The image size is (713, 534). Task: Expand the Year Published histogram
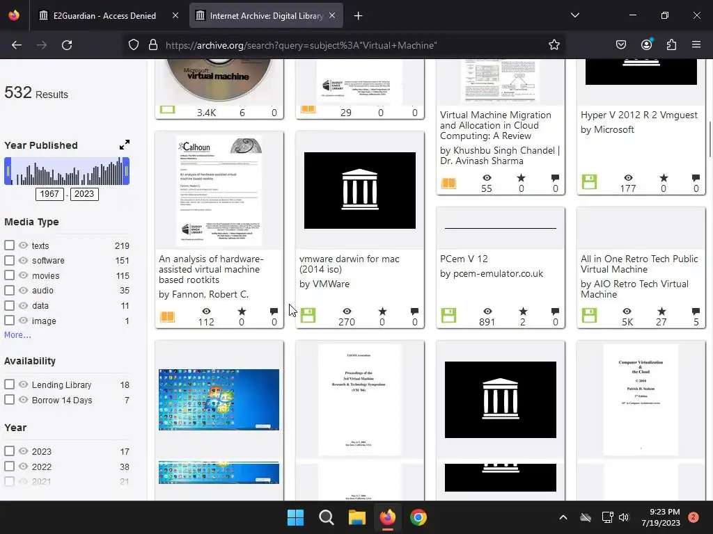[125, 145]
